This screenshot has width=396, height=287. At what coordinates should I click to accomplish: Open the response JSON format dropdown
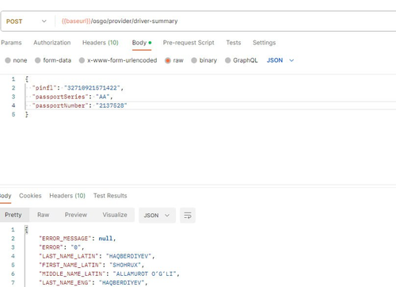click(157, 216)
